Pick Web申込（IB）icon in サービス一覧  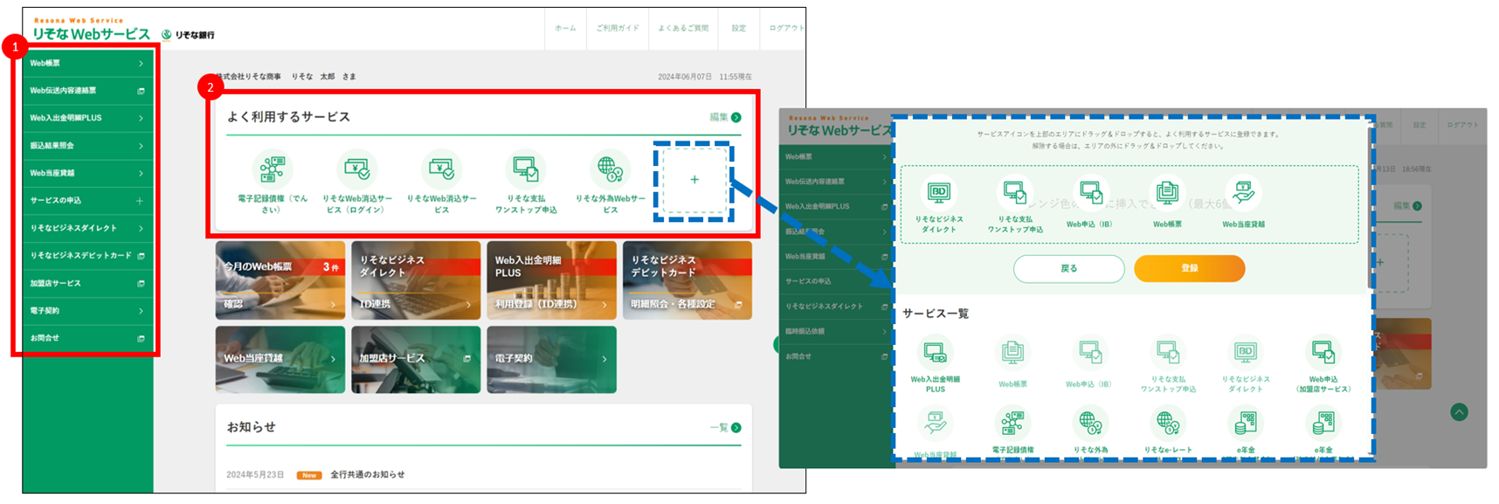click(1089, 353)
